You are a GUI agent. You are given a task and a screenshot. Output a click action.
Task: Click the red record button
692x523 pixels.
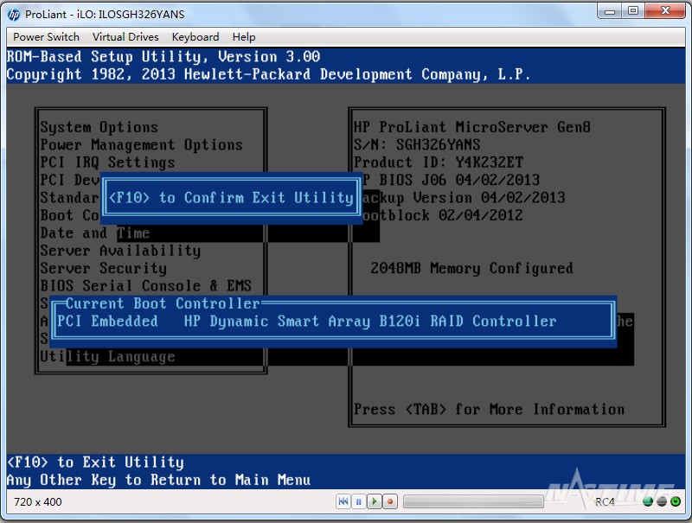[x=390, y=501]
